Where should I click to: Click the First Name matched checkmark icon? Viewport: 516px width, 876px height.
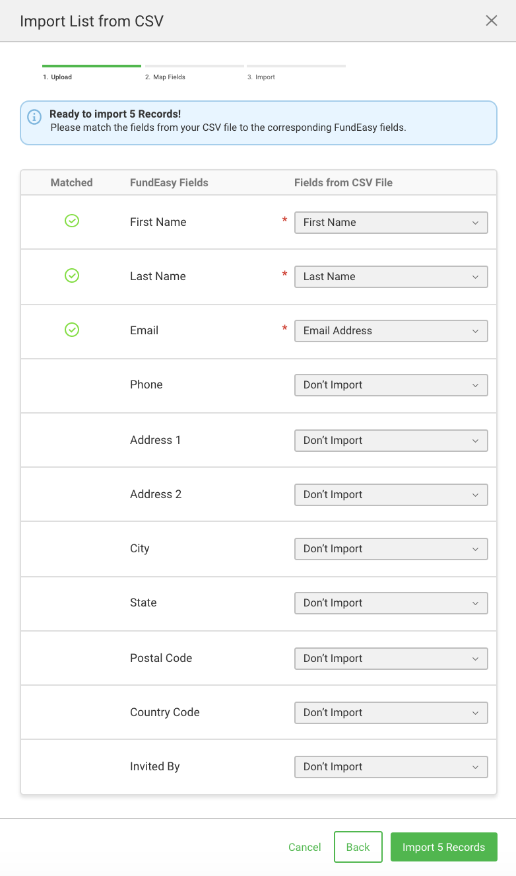pyautogui.click(x=72, y=221)
